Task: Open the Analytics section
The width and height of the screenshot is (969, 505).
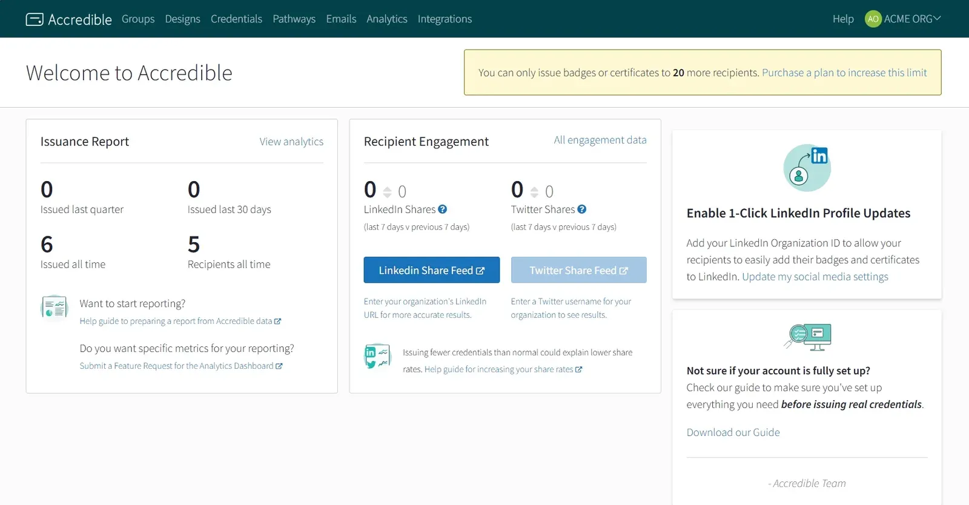Action: tap(386, 19)
